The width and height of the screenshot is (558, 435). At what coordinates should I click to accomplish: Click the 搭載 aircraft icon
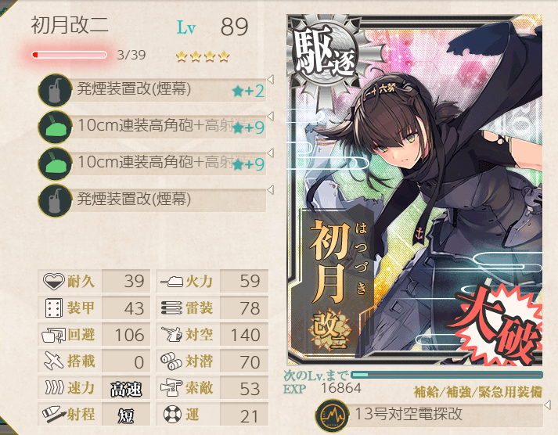point(54,361)
